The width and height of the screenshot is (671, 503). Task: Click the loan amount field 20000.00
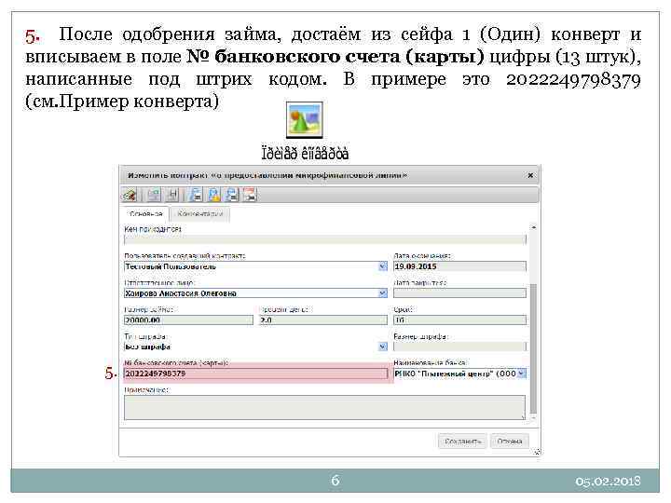[x=188, y=319]
